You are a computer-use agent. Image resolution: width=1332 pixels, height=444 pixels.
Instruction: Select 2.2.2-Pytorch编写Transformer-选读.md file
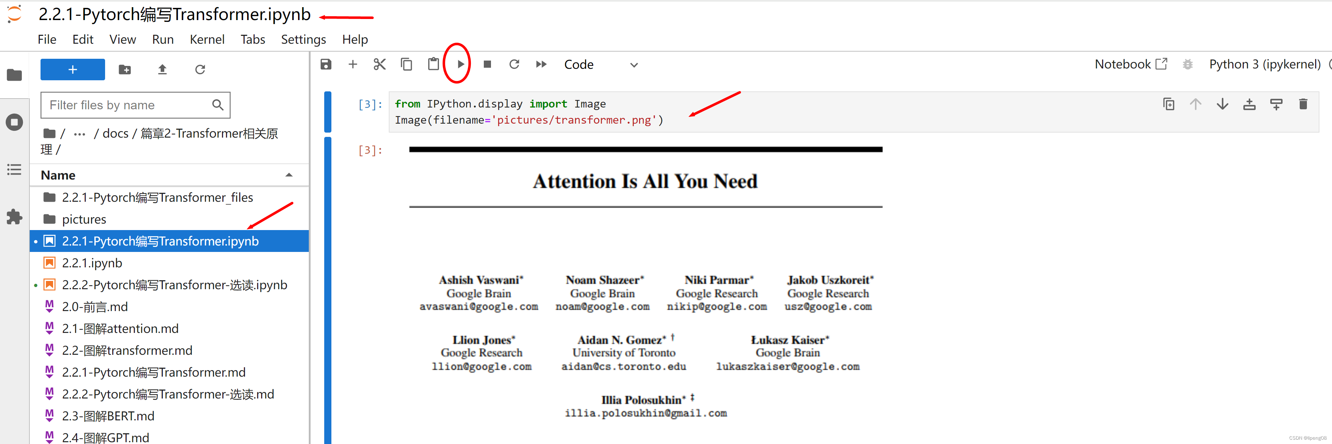point(170,394)
